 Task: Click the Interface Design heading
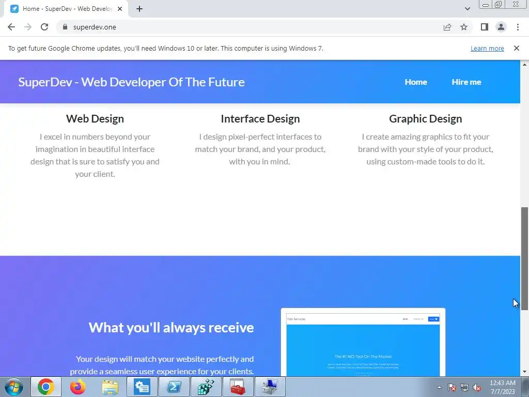(260, 119)
